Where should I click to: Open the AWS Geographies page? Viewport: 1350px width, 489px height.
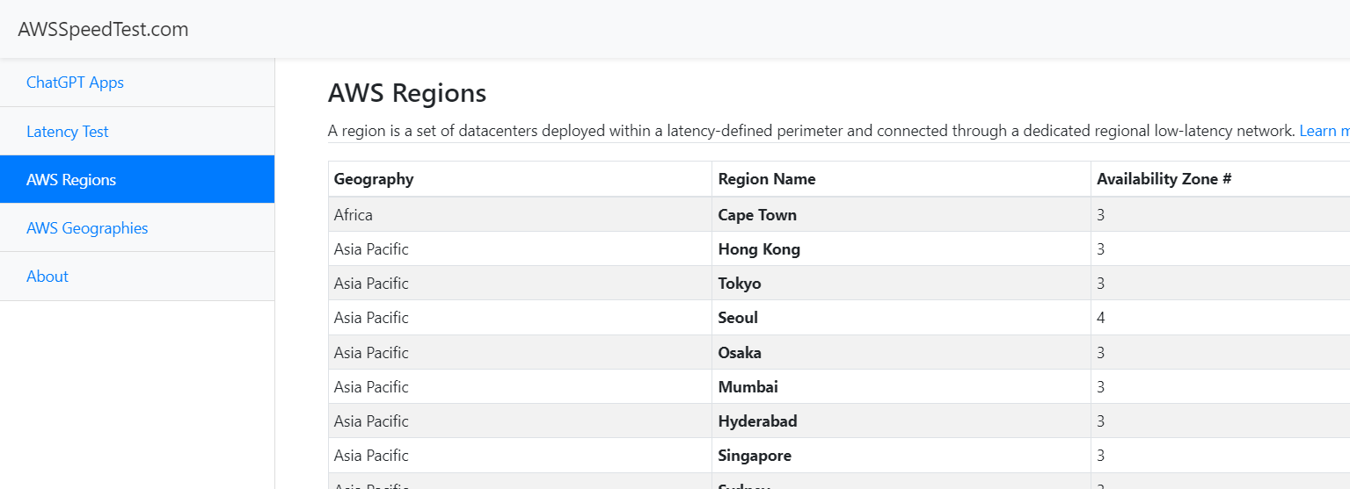pos(87,228)
